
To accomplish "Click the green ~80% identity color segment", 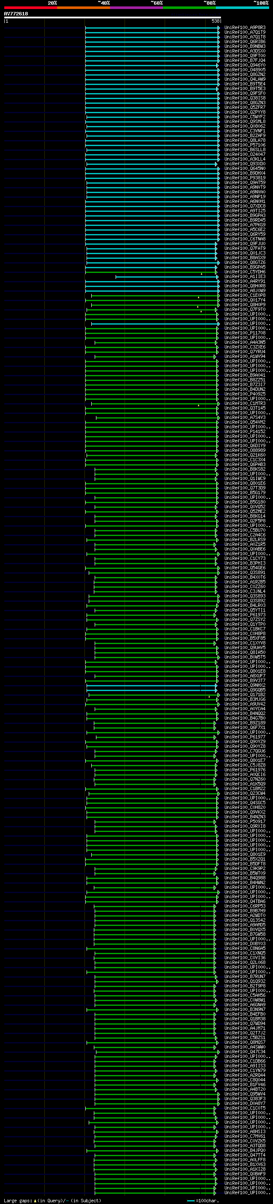I will point(189,8).
